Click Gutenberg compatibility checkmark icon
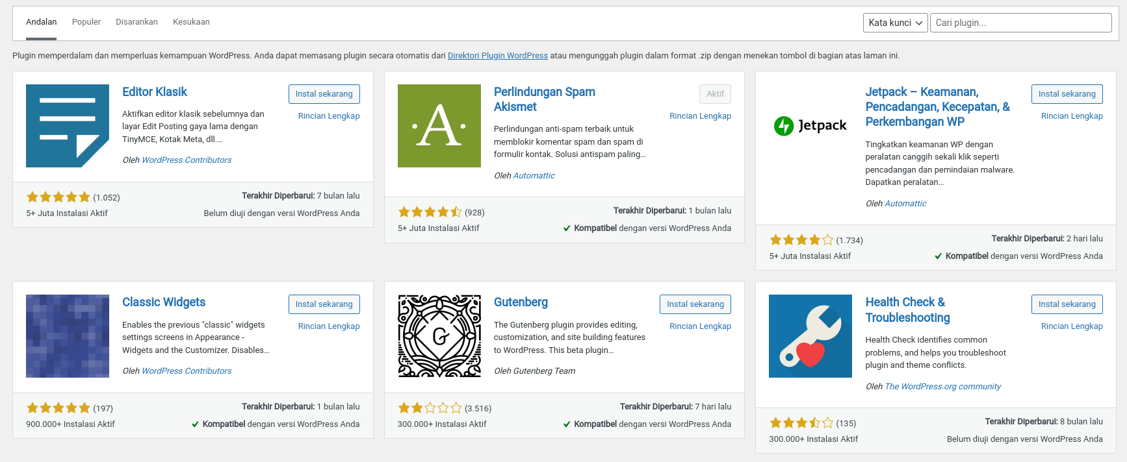 [567, 424]
